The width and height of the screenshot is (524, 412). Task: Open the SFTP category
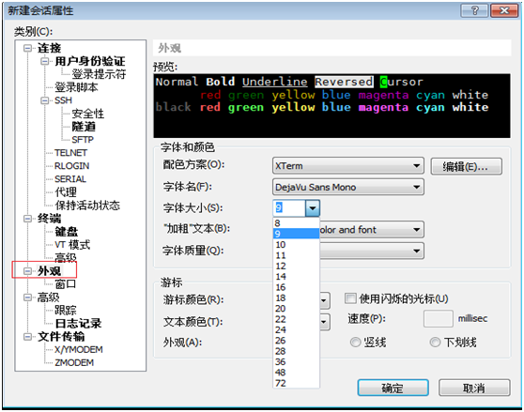click(x=83, y=140)
